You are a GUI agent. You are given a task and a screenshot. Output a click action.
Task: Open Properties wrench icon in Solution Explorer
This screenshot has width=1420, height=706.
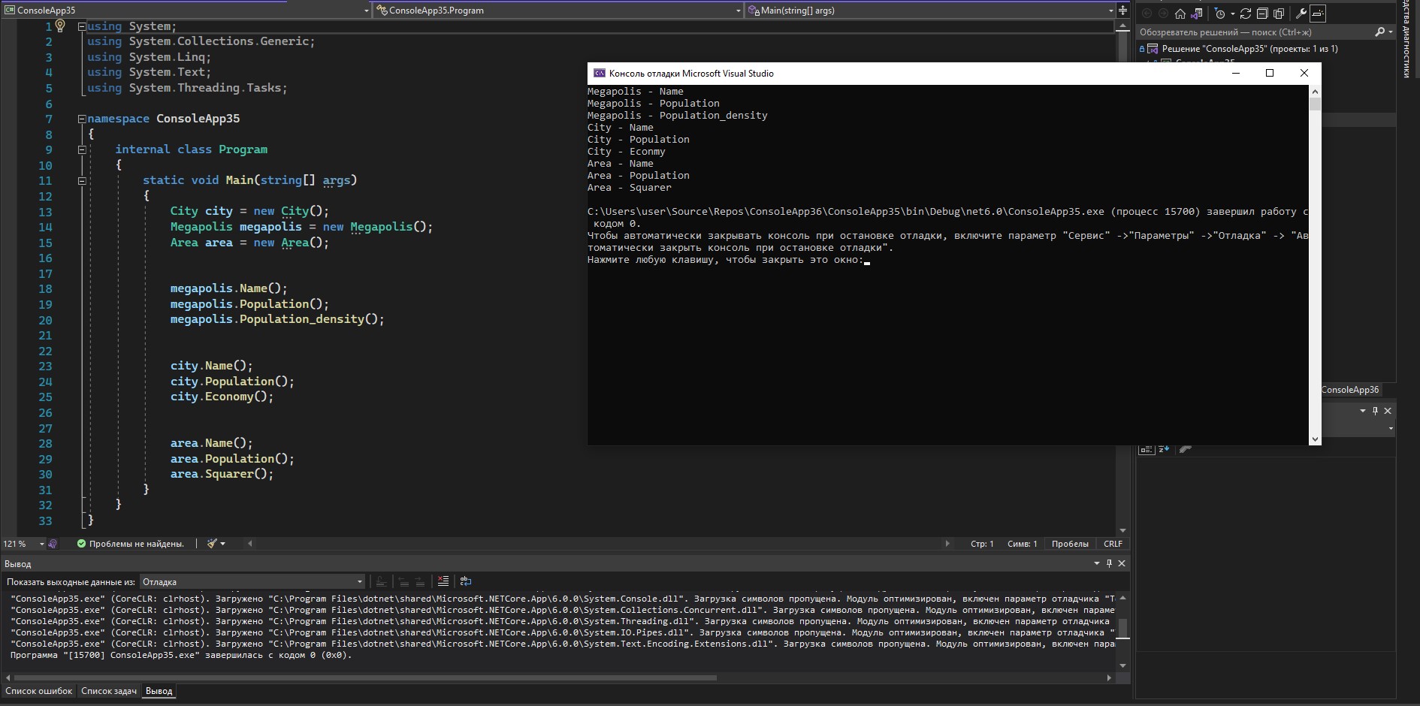[1302, 14]
